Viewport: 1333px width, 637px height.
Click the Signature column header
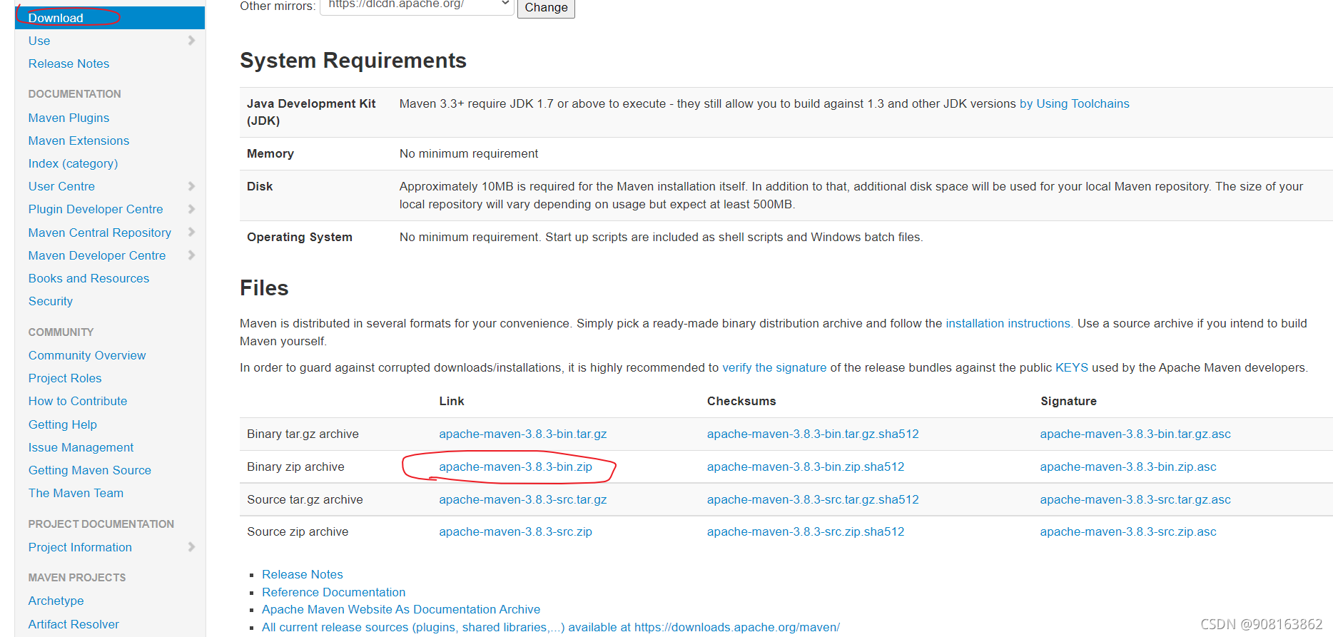pyautogui.click(x=1068, y=401)
